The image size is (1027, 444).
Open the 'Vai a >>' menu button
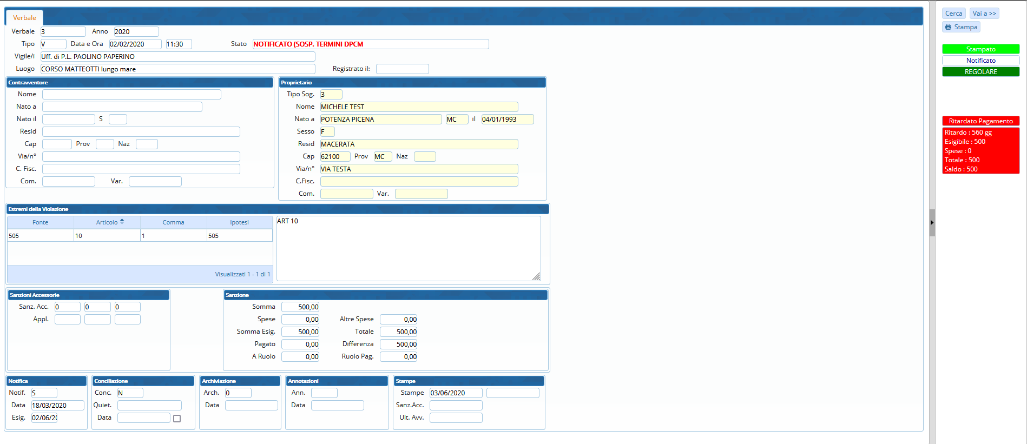(x=984, y=14)
